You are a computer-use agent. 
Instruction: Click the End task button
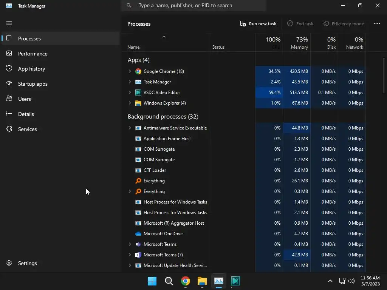pyautogui.click(x=300, y=24)
